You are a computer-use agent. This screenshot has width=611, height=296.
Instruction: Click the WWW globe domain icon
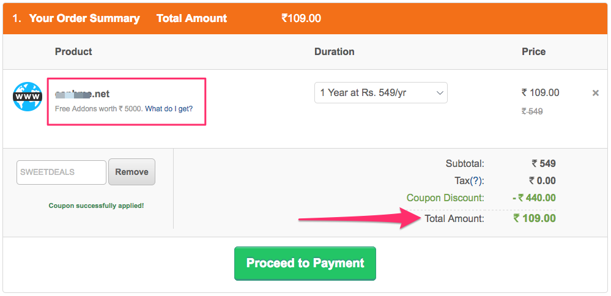point(28,96)
